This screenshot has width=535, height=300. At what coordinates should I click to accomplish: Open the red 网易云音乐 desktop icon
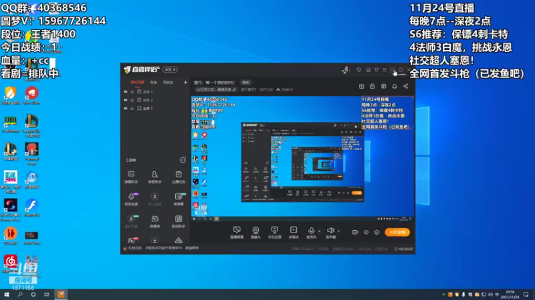[x=11, y=263]
